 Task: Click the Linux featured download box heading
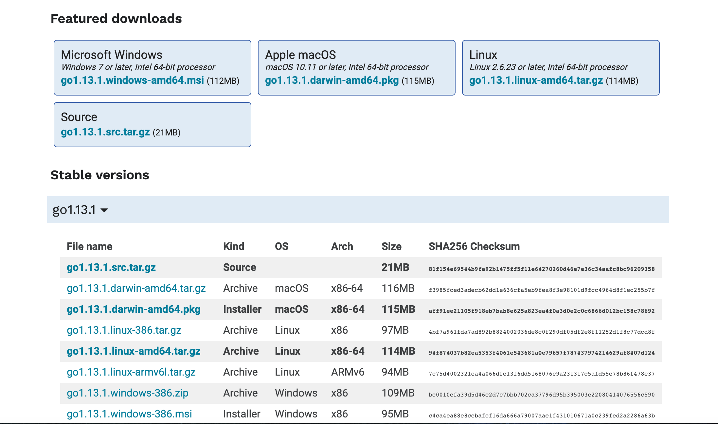[483, 55]
